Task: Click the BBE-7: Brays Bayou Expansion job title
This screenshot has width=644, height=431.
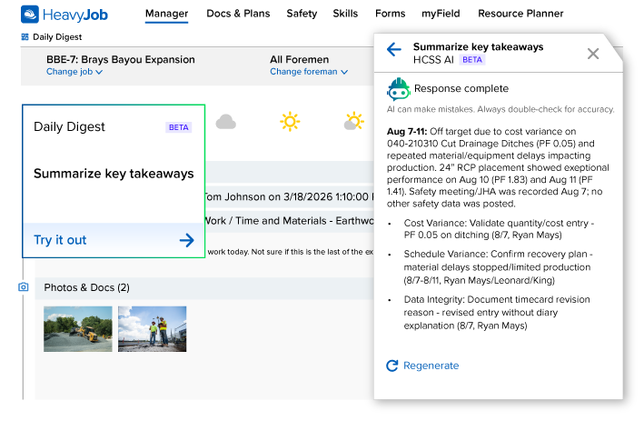Action: [x=120, y=60]
